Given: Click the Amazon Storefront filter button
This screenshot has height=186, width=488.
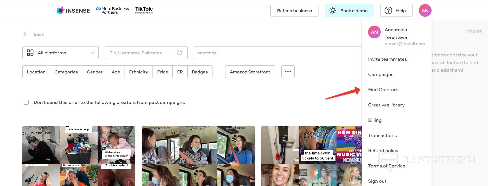Looking at the screenshot, I should pos(250,72).
